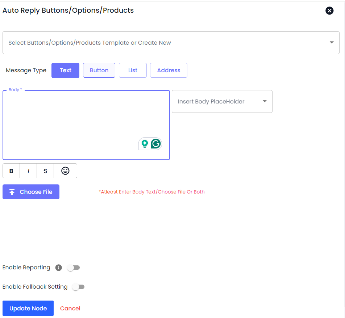The width and height of the screenshot is (345, 318).
Task: Close the Auto Reply dialog
Action: click(329, 11)
